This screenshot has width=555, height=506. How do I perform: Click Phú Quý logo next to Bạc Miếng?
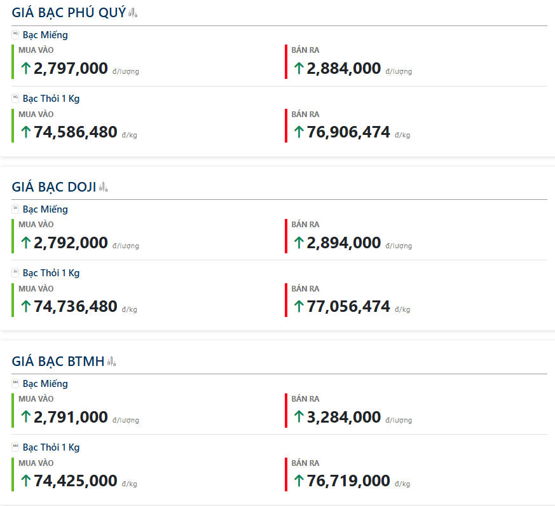(15, 34)
